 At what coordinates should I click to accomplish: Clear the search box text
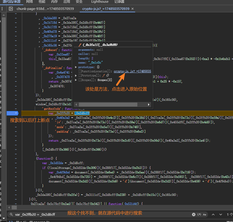(193, 214)
